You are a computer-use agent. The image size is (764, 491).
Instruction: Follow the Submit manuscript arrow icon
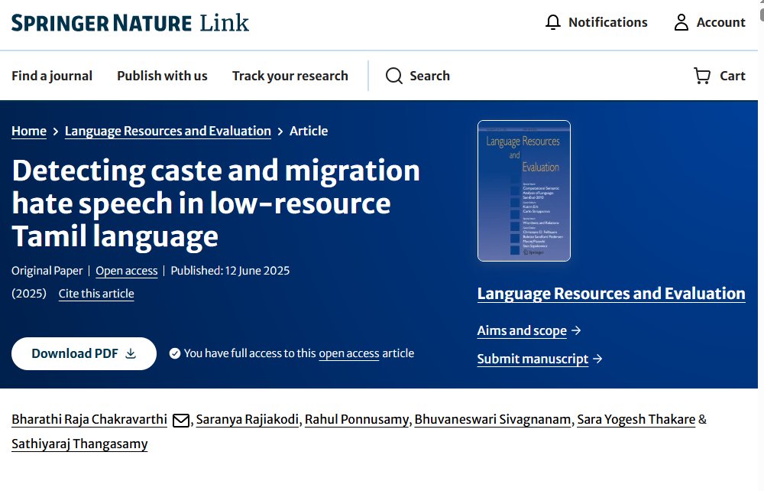[597, 359]
